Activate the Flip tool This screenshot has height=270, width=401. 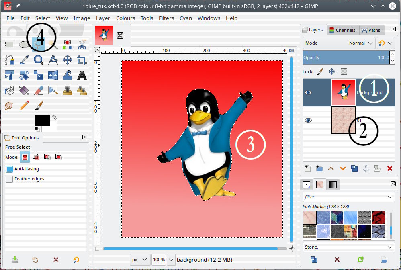point(53,75)
